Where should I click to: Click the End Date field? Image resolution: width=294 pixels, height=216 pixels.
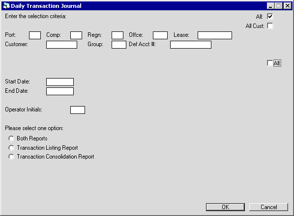60,91
